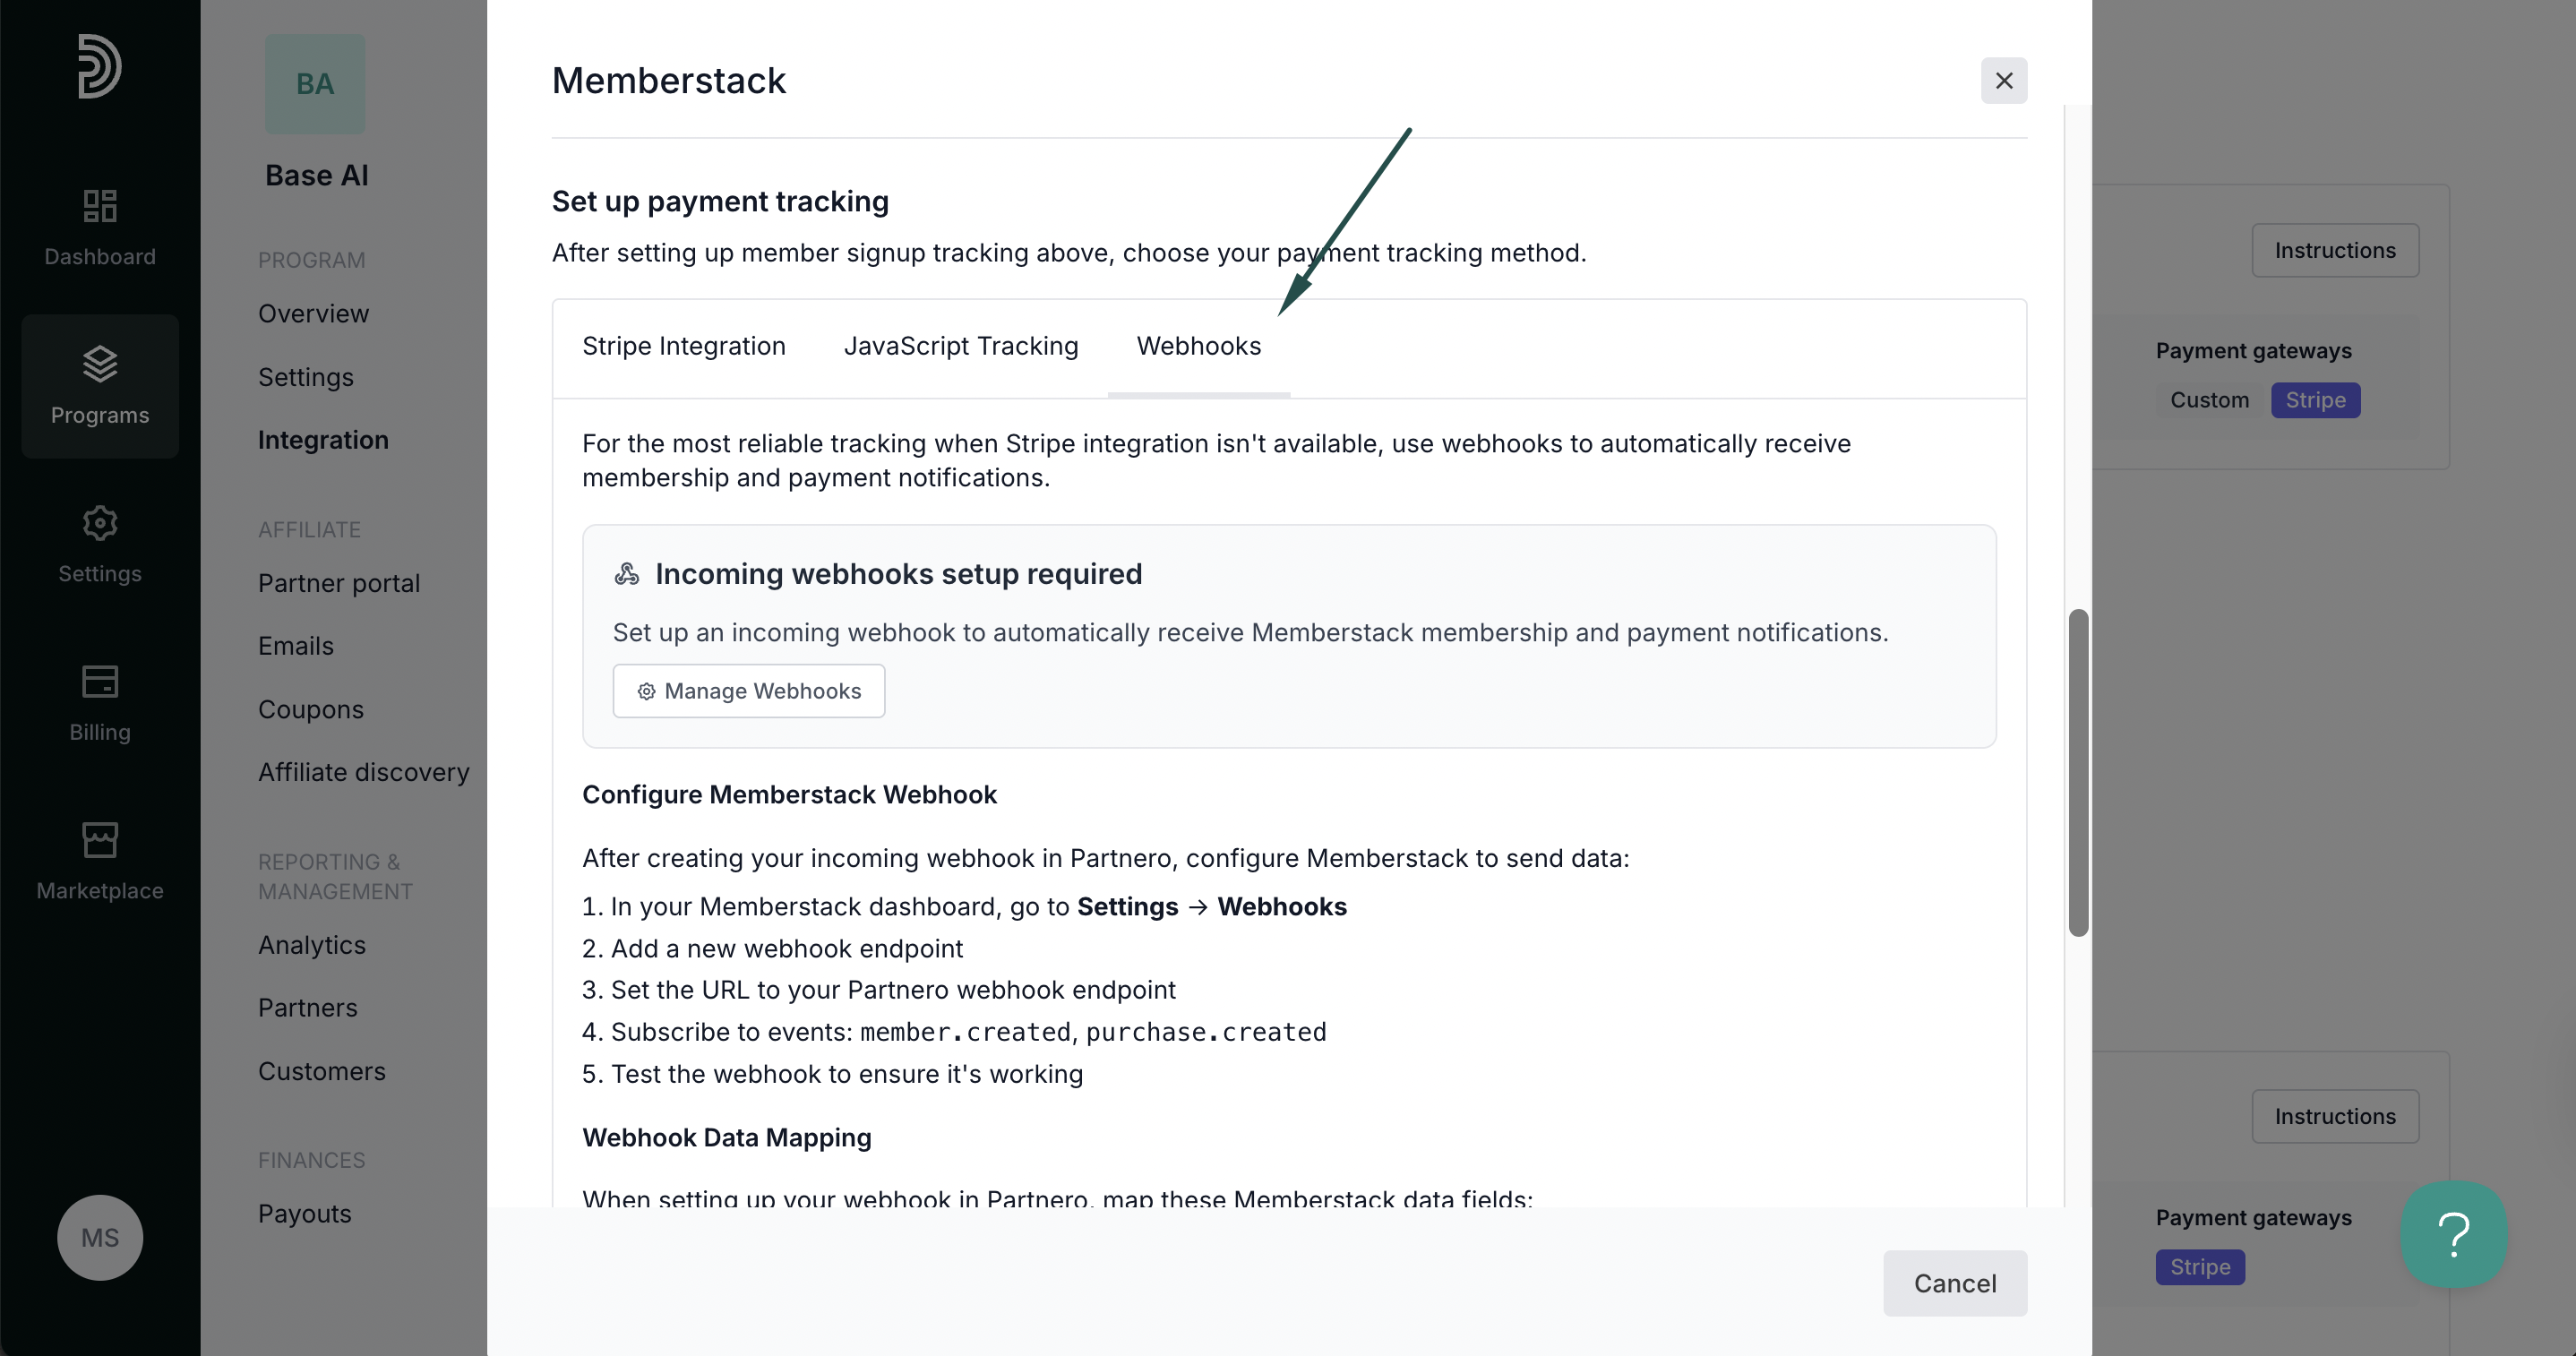Close the Memberstack dialog

pyautogui.click(x=2004, y=80)
